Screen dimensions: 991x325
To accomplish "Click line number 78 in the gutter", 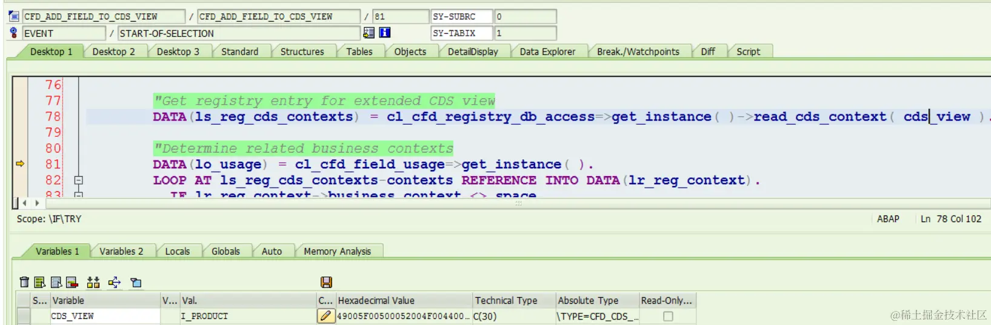I will pos(53,116).
